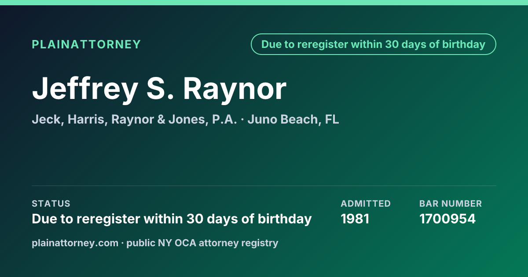Select the P.A. text in the firm name
The height and width of the screenshot is (277, 528).
tap(224, 120)
